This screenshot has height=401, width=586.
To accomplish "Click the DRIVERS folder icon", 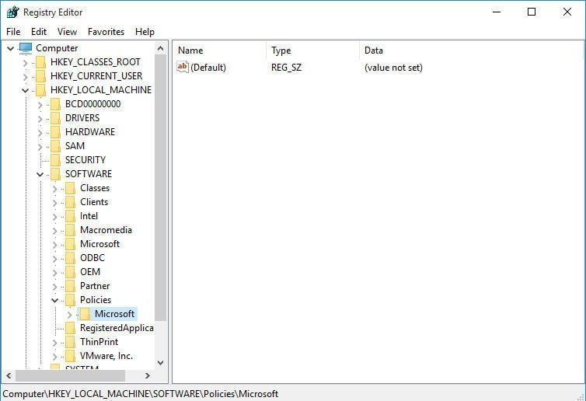I will [55, 118].
